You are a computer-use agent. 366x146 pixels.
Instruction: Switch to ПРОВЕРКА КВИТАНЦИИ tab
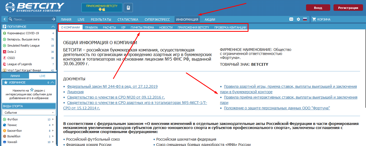[230, 27]
